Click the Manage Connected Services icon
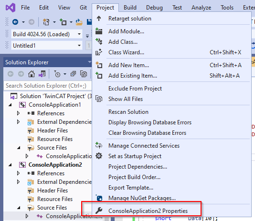Image resolution: width=255 pixels, height=221 pixels. [99, 146]
